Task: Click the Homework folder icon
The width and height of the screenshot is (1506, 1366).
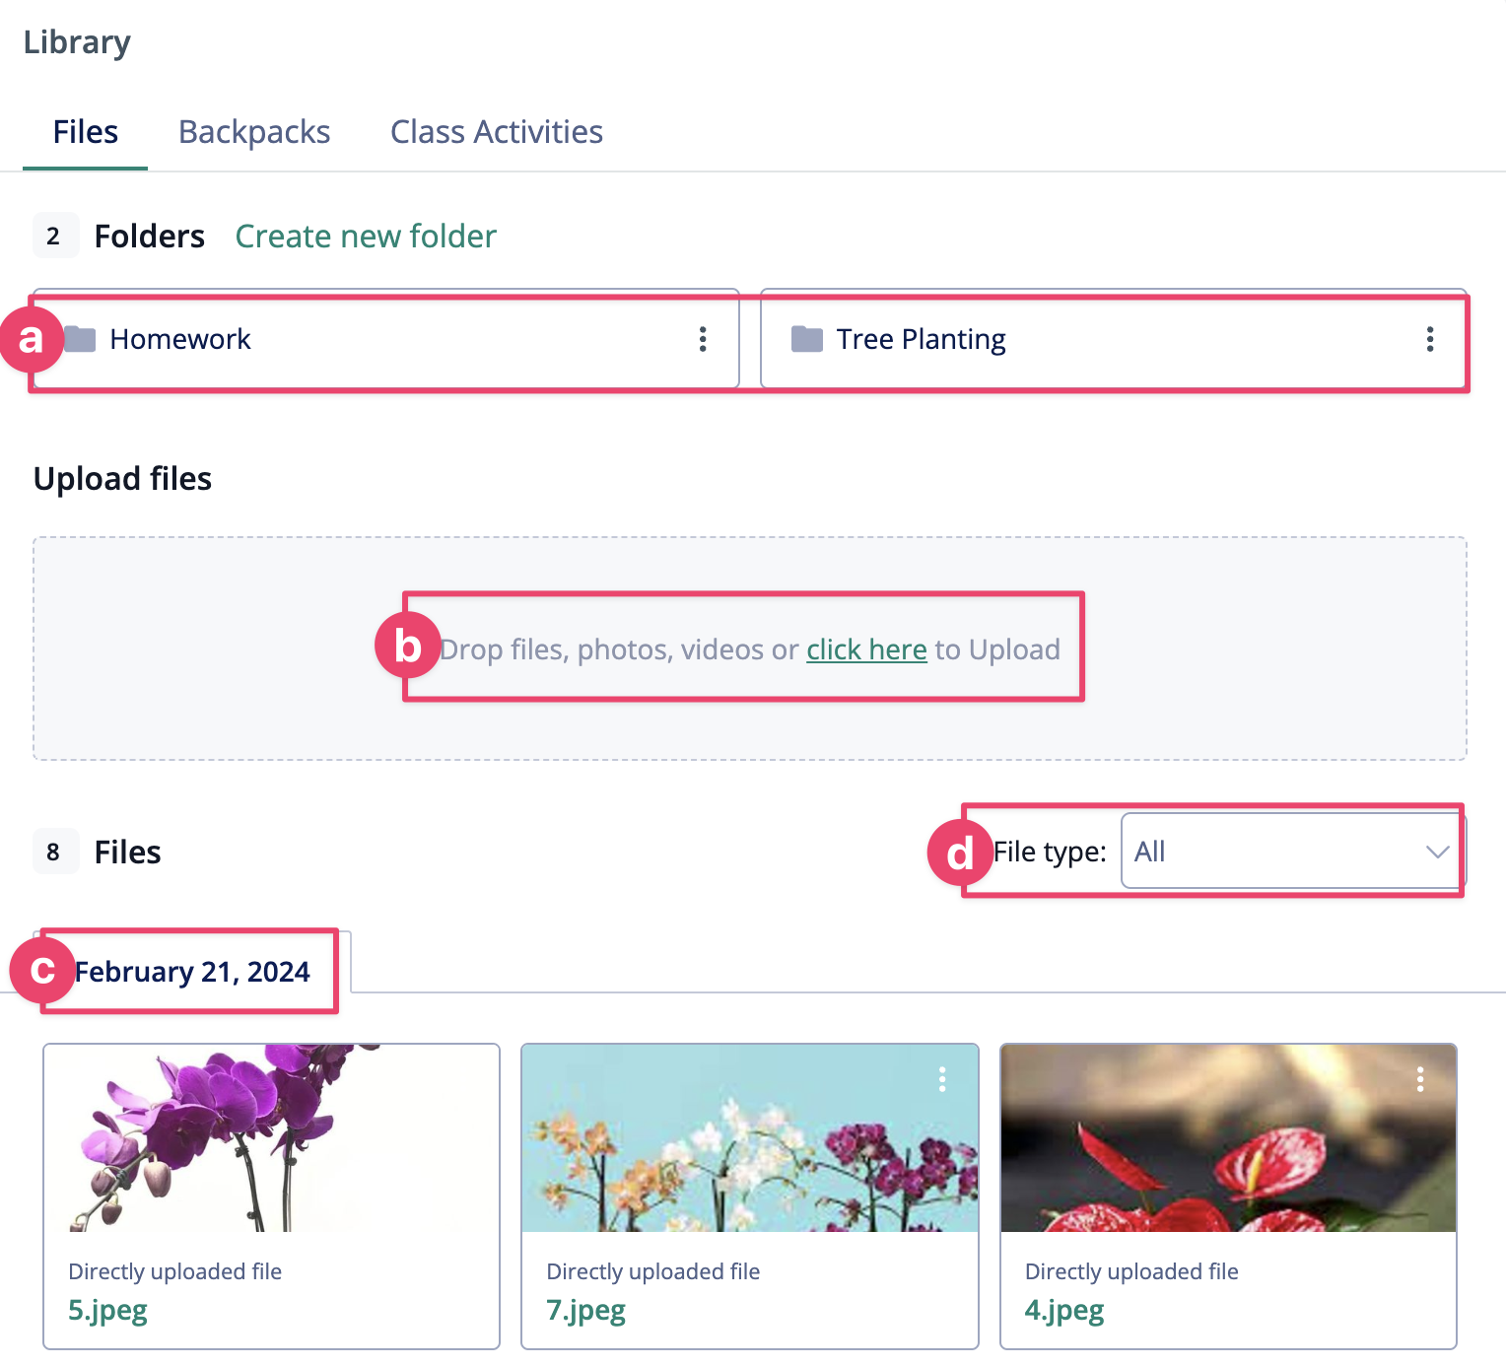Action: pyautogui.click(x=80, y=339)
